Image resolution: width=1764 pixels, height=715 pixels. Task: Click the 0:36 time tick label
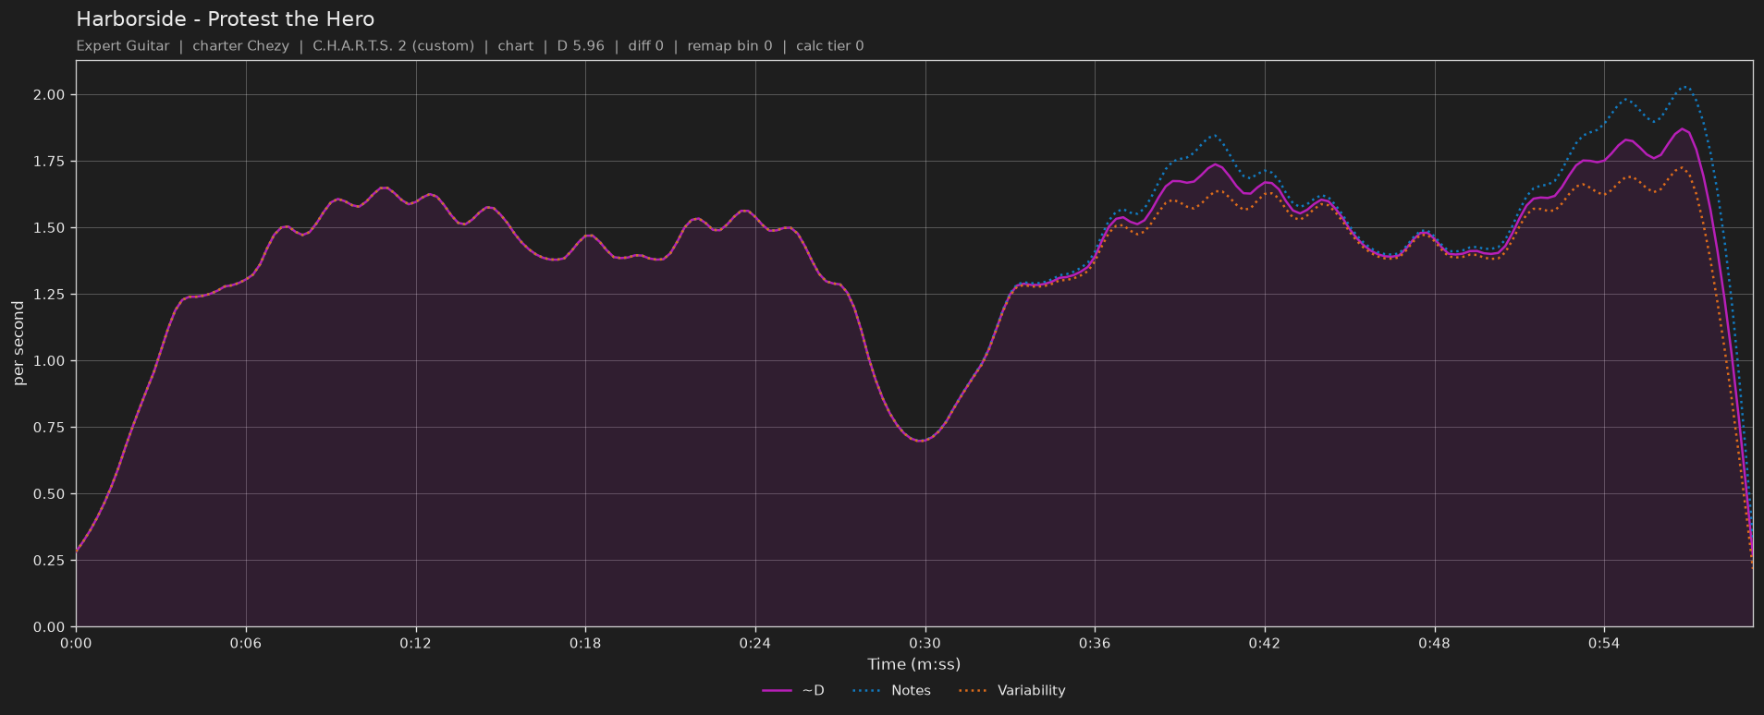[1095, 643]
